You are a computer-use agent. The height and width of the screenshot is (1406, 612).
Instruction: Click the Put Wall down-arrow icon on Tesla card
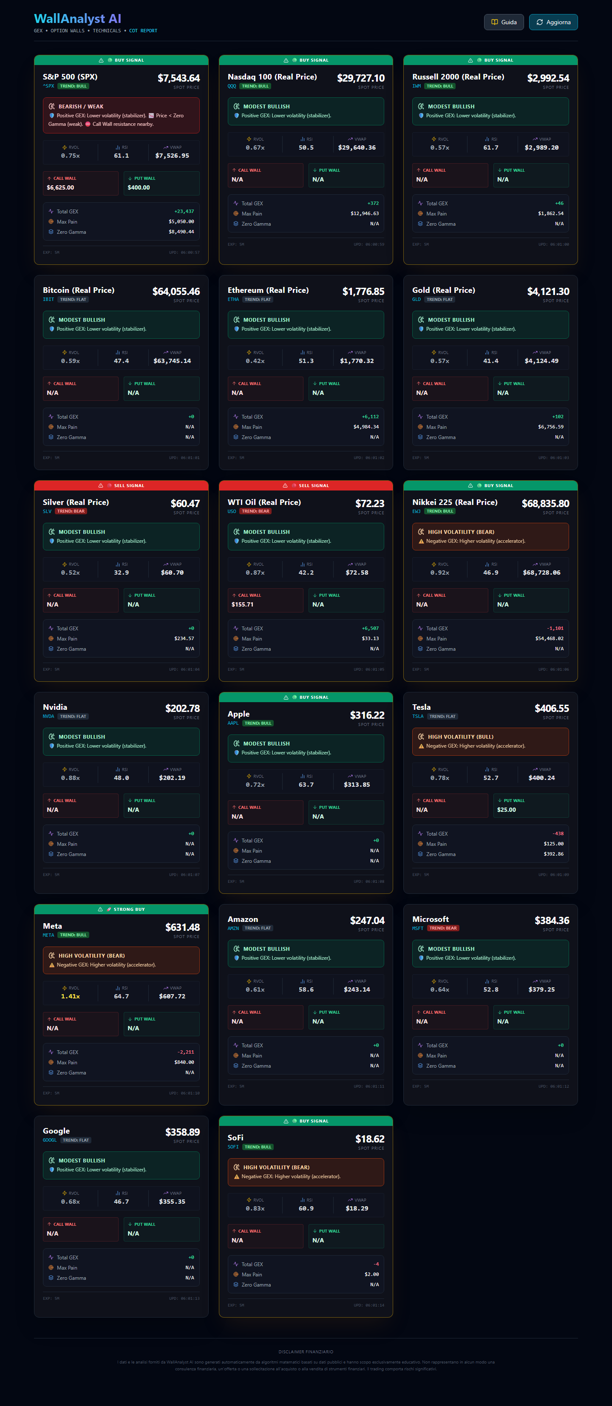499,801
